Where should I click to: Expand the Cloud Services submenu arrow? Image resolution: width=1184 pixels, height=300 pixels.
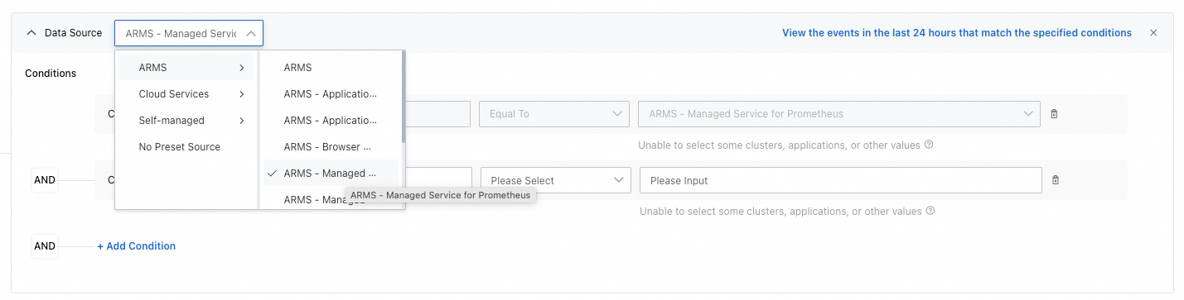coord(241,94)
